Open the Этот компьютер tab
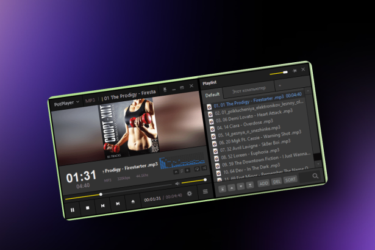The image size is (375, 250). pyautogui.click(x=249, y=90)
